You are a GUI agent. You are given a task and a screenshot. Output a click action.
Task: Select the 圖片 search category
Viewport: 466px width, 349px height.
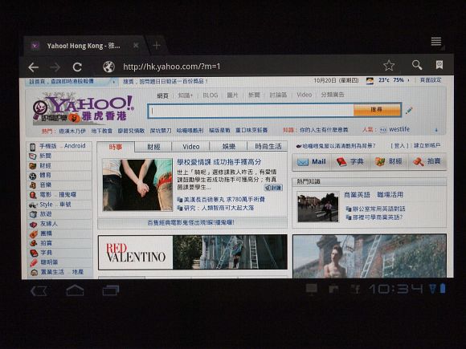[232, 95]
